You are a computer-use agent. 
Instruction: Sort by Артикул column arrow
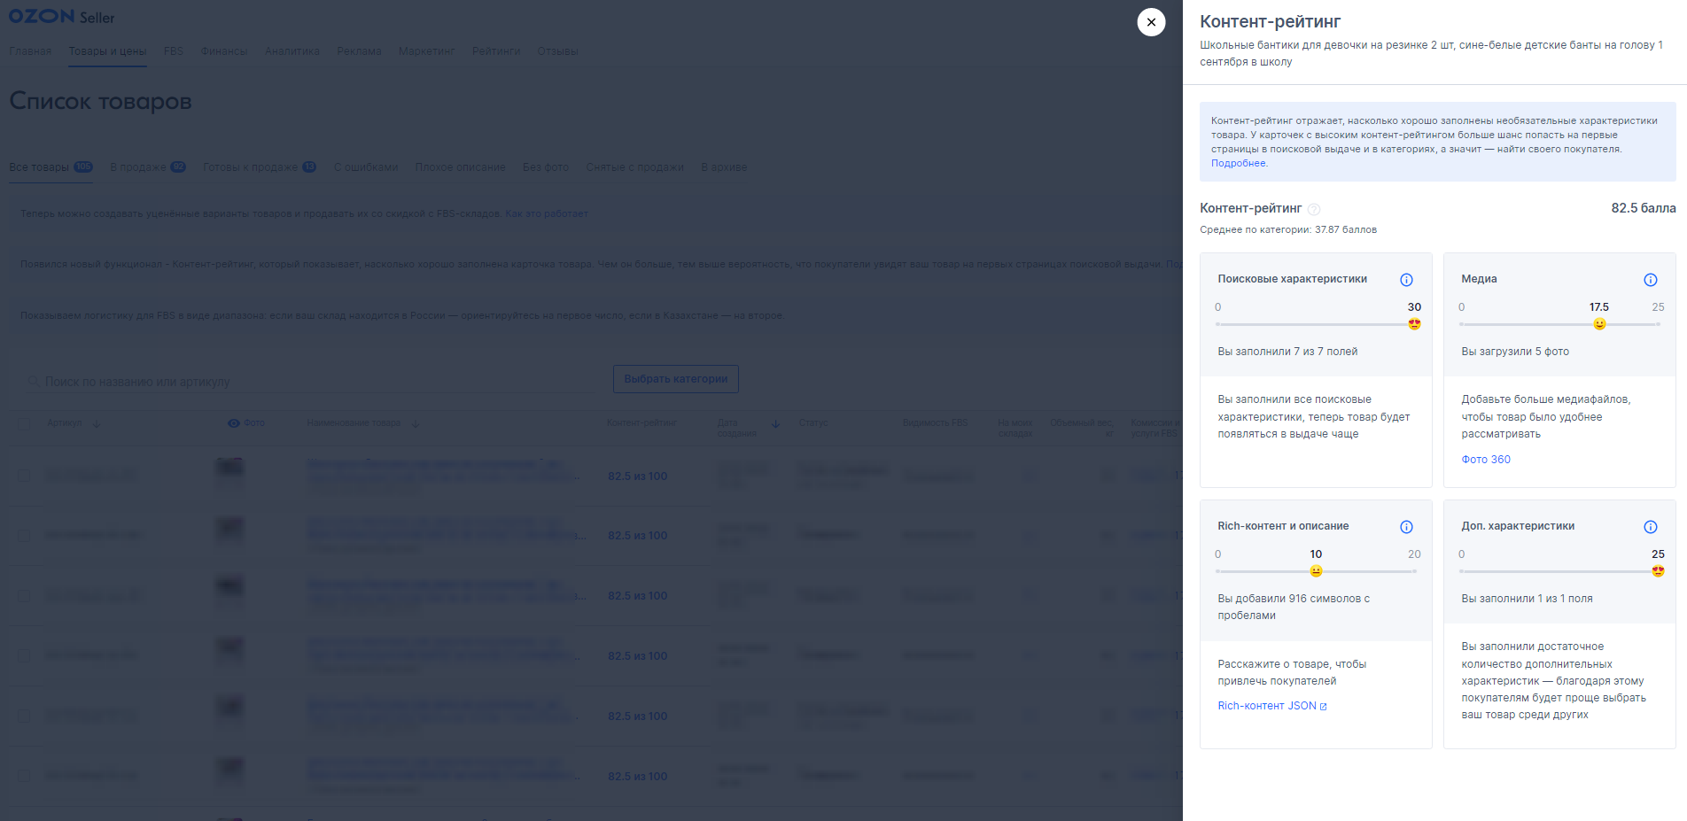pyautogui.click(x=97, y=423)
